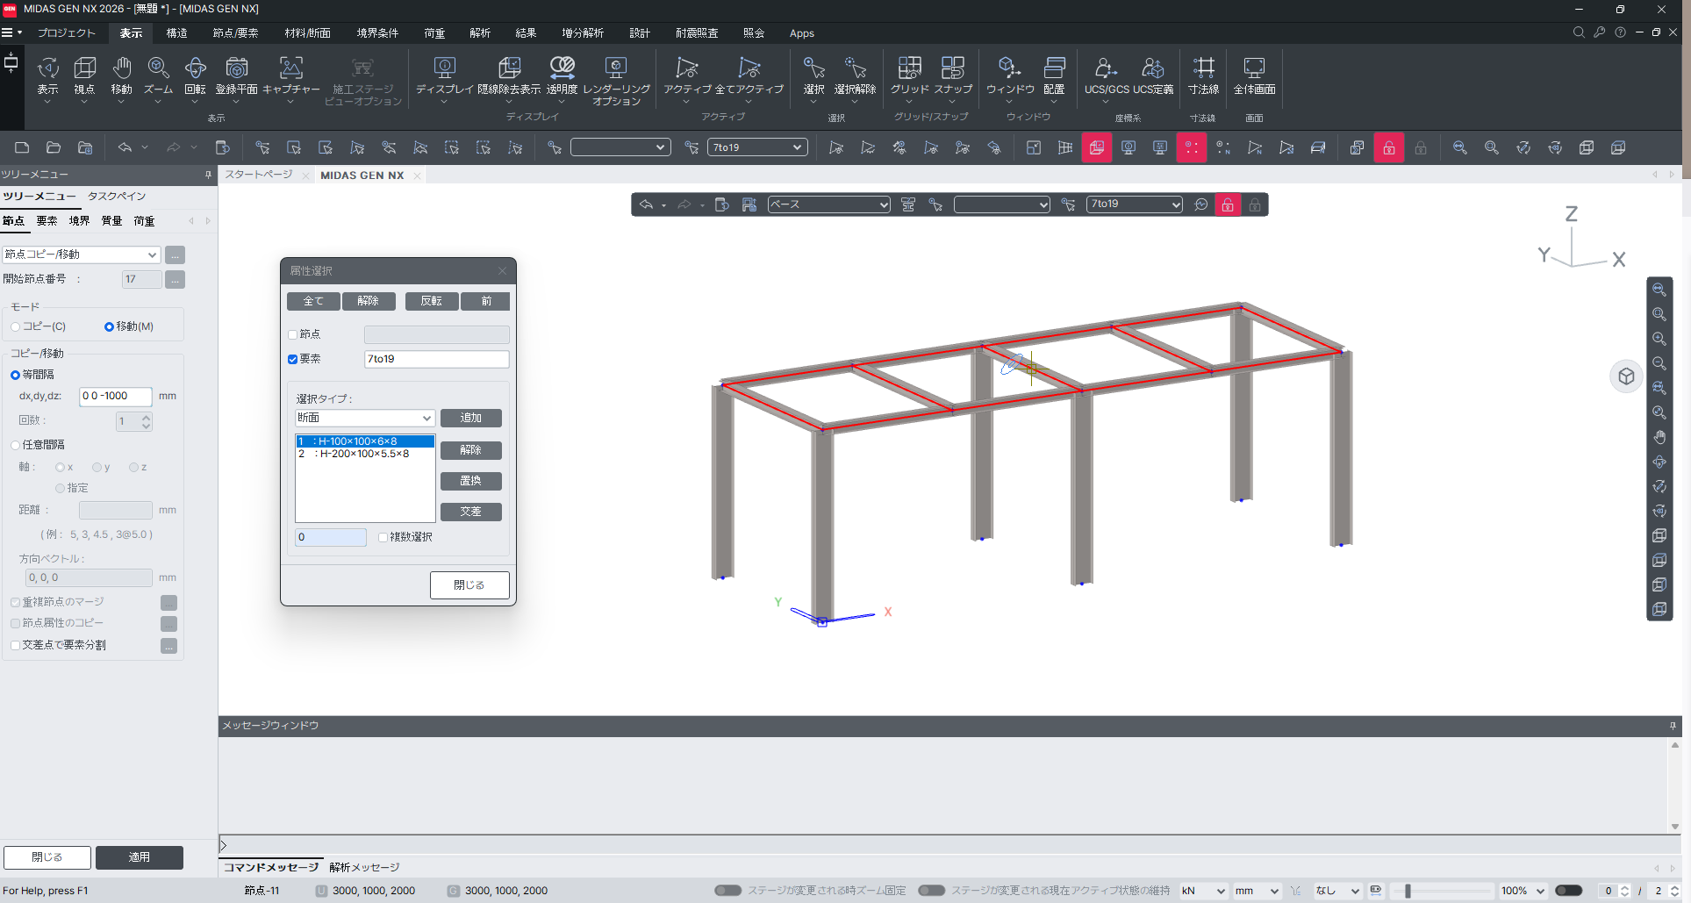
Task: Select the コピー(C) copy mode radio
Action: [x=15, y=326]
